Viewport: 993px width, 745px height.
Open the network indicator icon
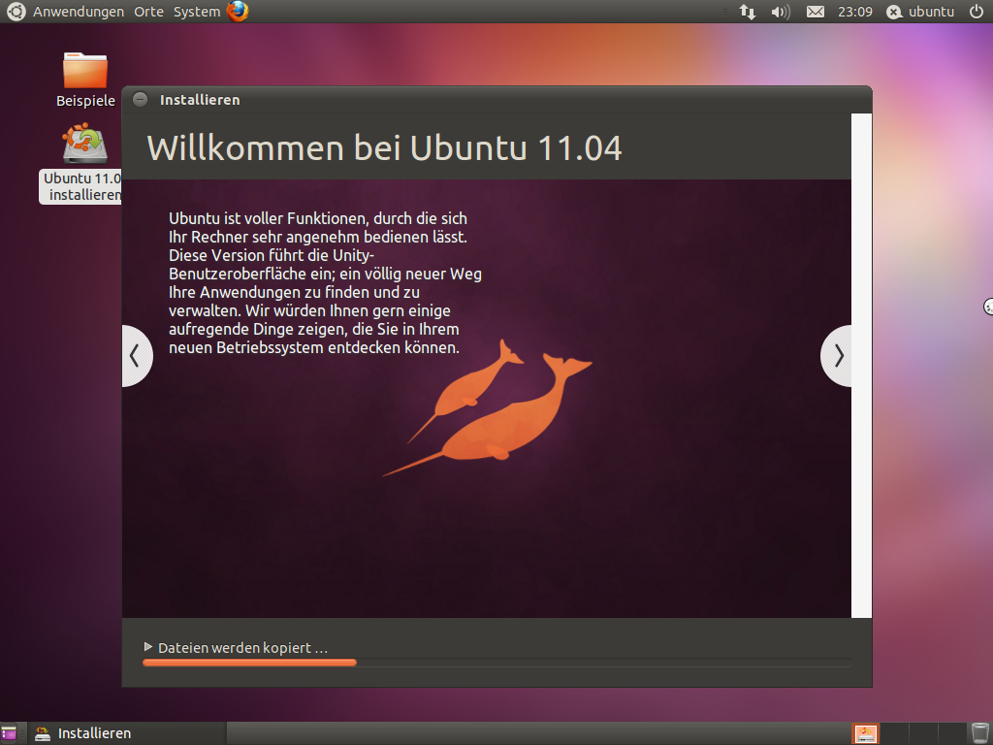[x=747, y=12]
